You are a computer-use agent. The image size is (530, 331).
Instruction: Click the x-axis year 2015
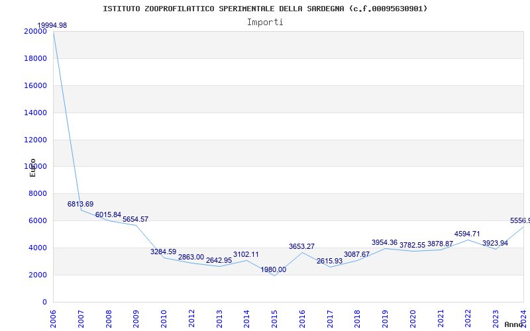[274, 319]
